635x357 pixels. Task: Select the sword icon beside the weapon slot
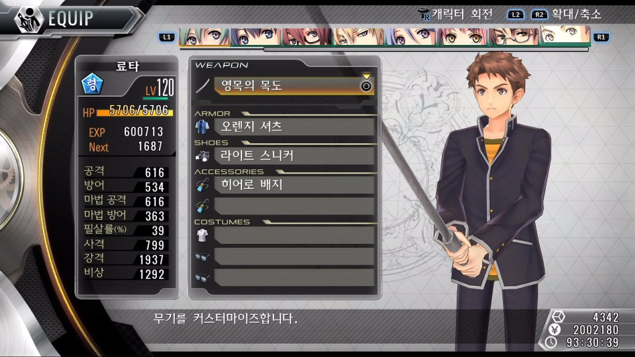point(203,86)
